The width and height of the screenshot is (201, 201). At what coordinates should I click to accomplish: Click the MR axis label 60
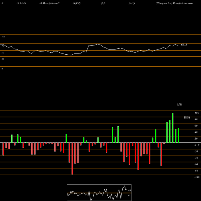coord(196,126)
